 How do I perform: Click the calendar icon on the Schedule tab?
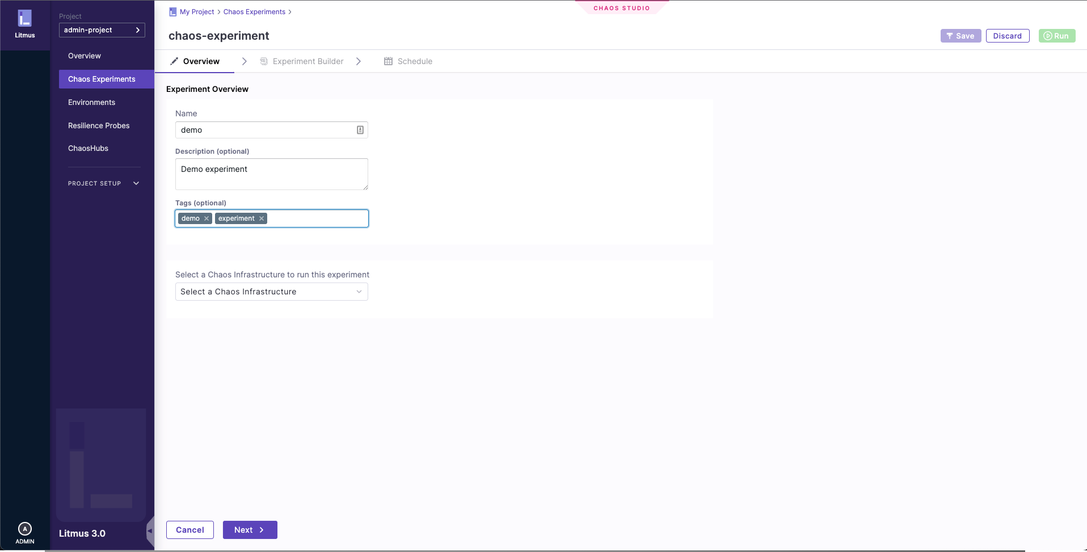pyautogui.click(x=388, y=61)
